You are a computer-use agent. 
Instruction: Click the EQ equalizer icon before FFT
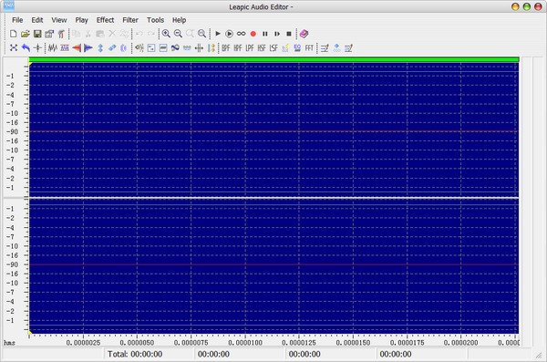pos(297,47)
